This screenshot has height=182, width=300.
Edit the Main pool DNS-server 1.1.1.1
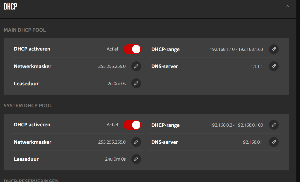pyautogui.click(x=274, y=66)
